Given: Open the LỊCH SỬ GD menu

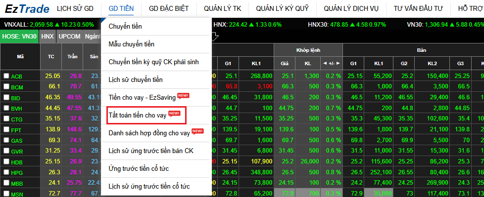Looking at the screenshot, I should point(75,8).
